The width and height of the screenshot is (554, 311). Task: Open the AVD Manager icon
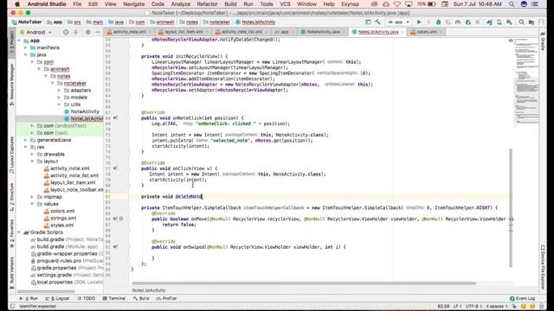click(499, 22)
